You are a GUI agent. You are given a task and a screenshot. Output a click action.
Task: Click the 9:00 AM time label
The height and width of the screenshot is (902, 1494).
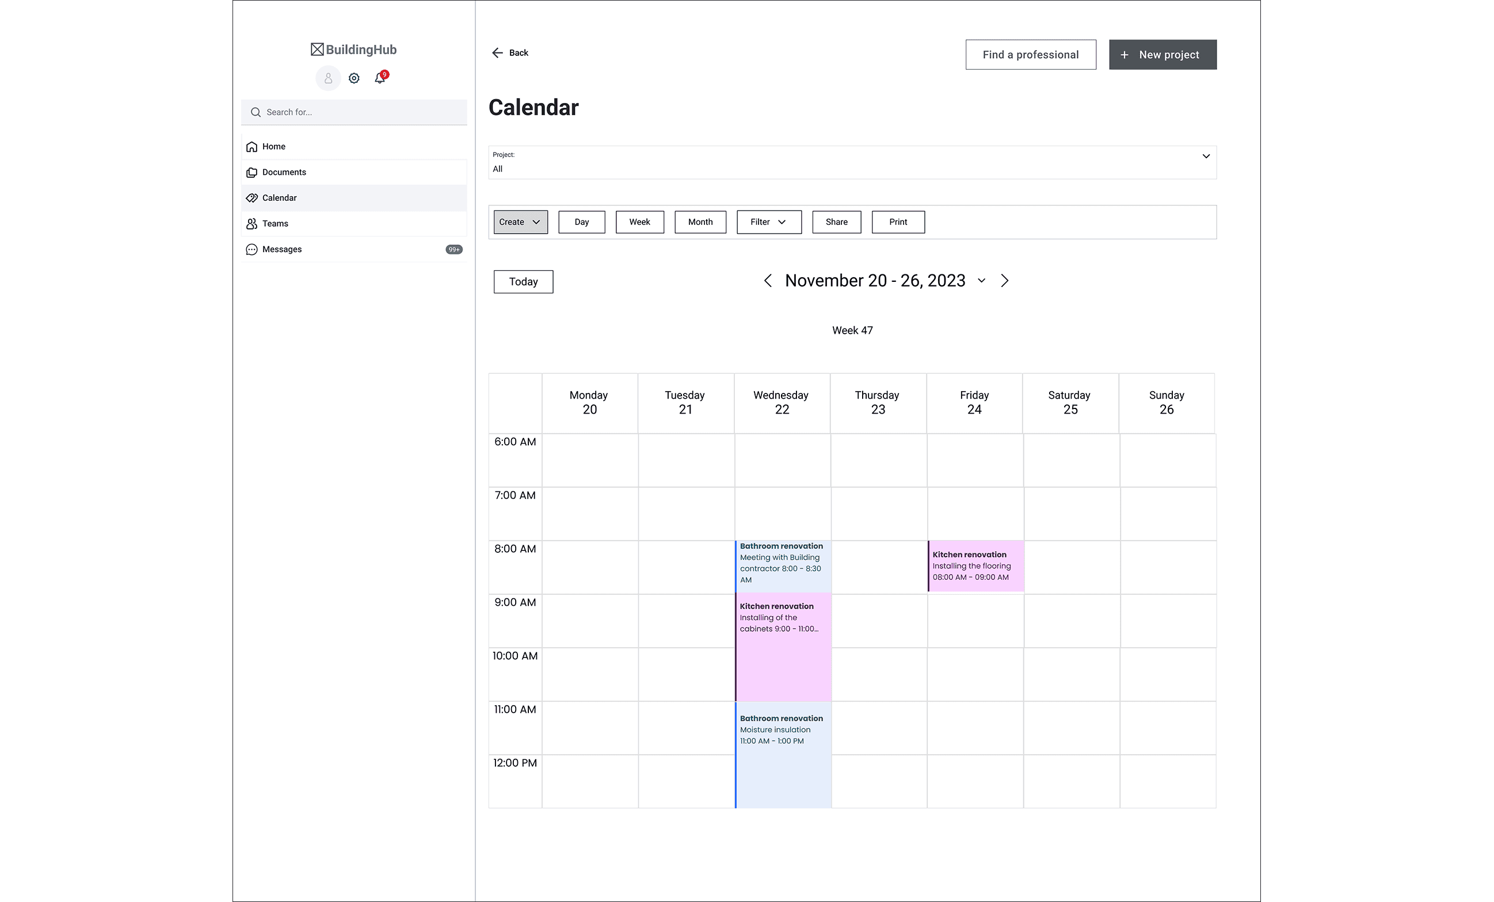click(x=514, y=602)
